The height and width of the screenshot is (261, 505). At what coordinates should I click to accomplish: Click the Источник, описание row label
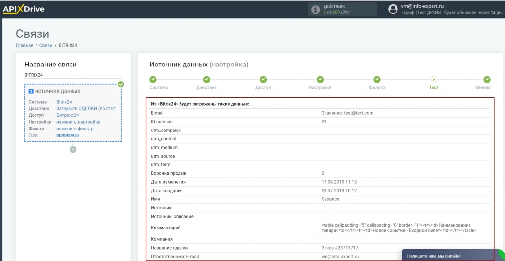pos(172,216)
